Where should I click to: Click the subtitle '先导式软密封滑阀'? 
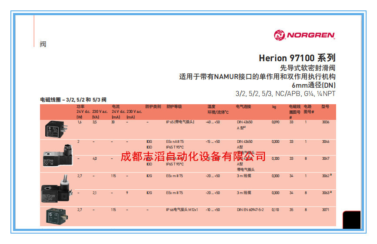click(x=308, y=68)
